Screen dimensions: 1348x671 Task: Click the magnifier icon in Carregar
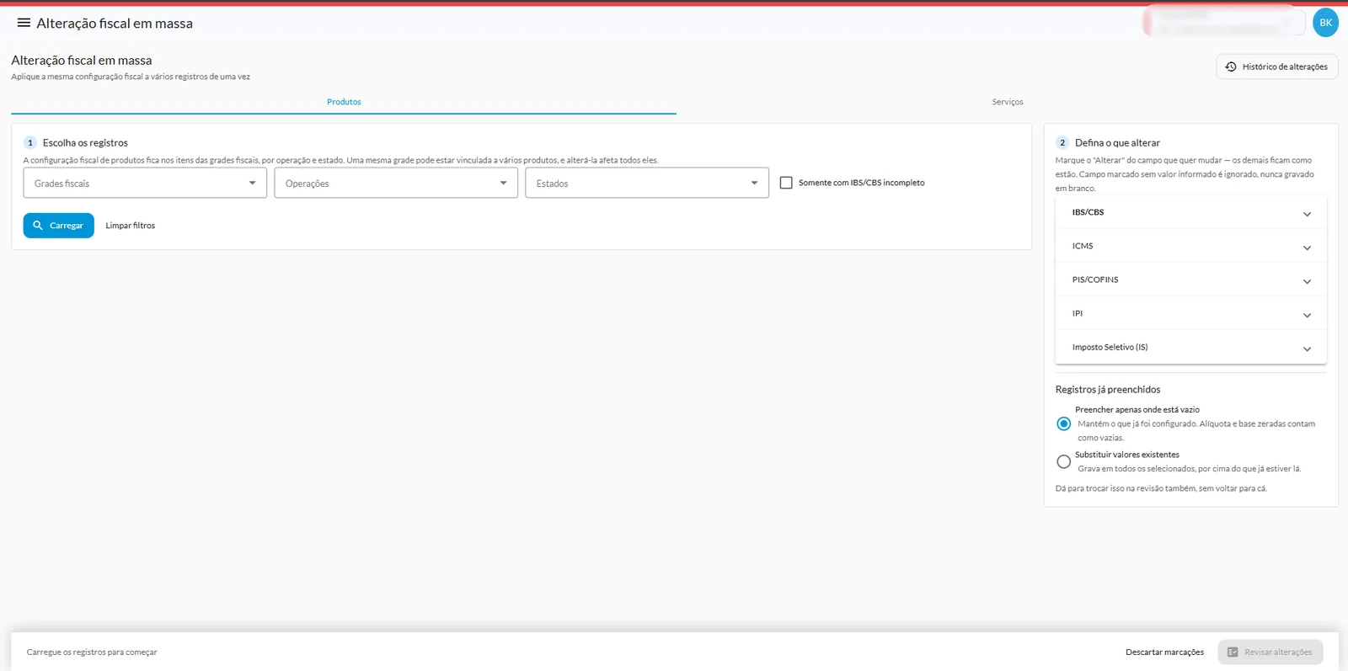38,226
